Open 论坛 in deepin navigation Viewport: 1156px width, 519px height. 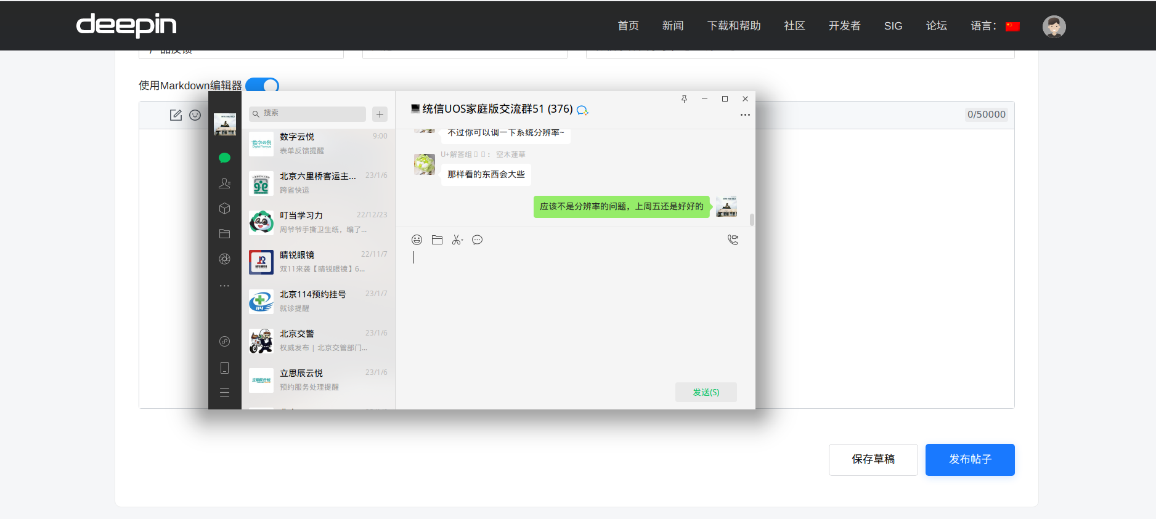coord(937,26)
